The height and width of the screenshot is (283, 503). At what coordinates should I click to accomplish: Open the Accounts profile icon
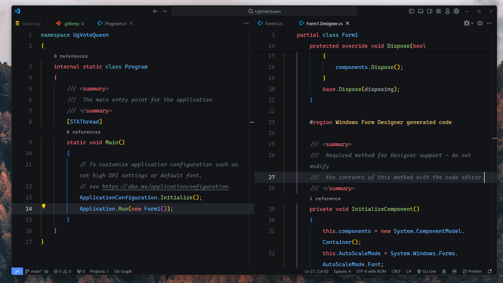pyautogui.click(x=447, y=11)
